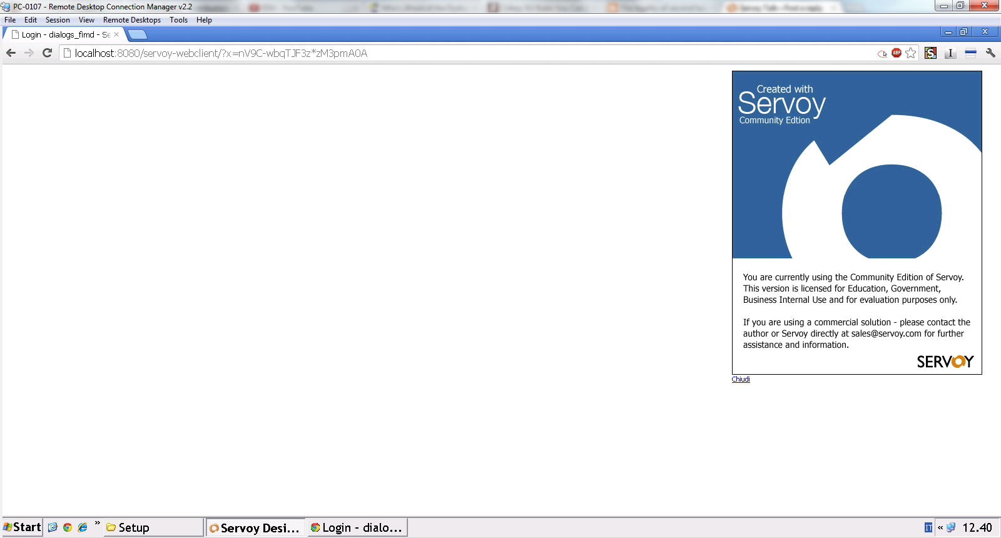Reload the page with the refresh icon

pos(47,53)
